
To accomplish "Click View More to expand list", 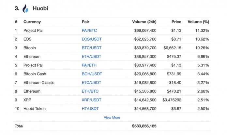I will click(112, 117).
